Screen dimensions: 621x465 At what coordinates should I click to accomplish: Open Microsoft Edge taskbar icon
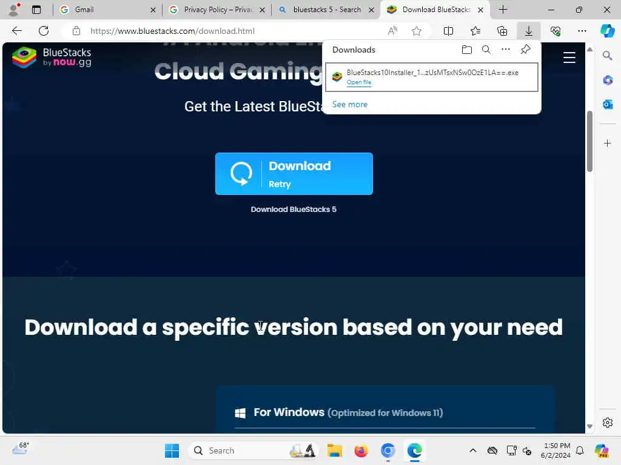click(x=414, y=450)
